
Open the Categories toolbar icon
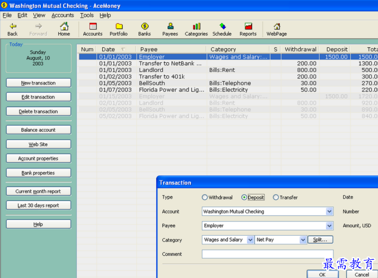tap(196, 29)
